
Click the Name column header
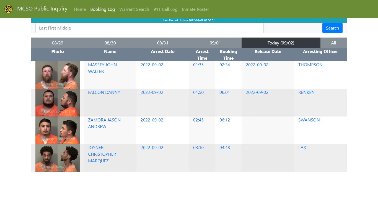point(110,51)
